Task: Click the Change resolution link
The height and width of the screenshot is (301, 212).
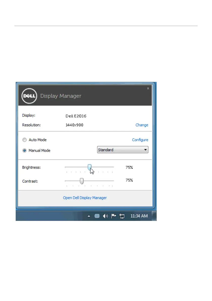Action: point(142,125)
